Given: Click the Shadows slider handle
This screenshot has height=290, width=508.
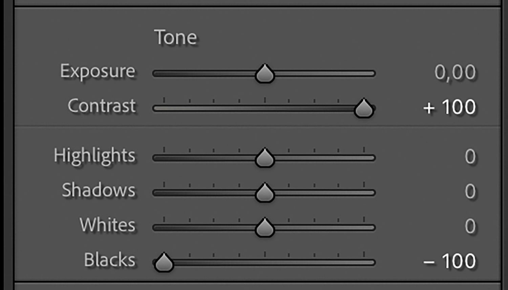Looking at the screenshot, I should 265,193.
